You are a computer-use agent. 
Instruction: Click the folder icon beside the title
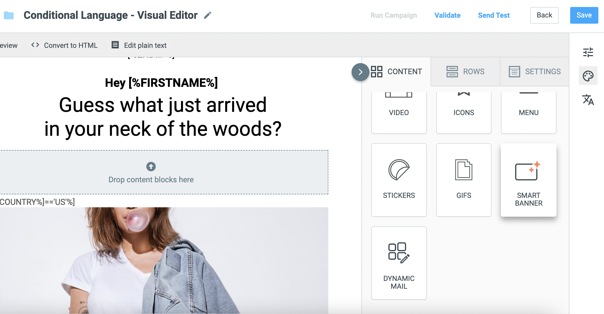click(x=9, y=15)
